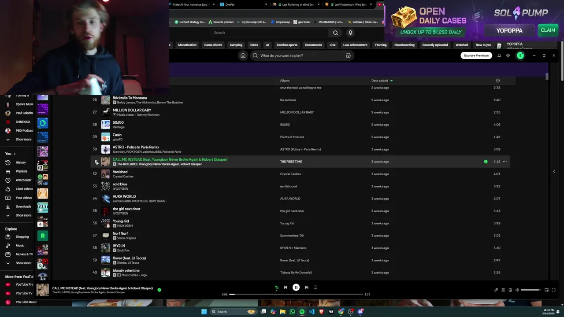Image resolution: width=564 pixels, height=317 pixels.
Task: Open Visual Studio Code from taskbar
Action: [x=312, y=312]
